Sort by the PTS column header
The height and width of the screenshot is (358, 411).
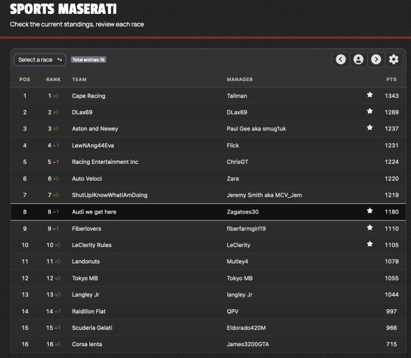pyautogui.click(x=391, y=80)
